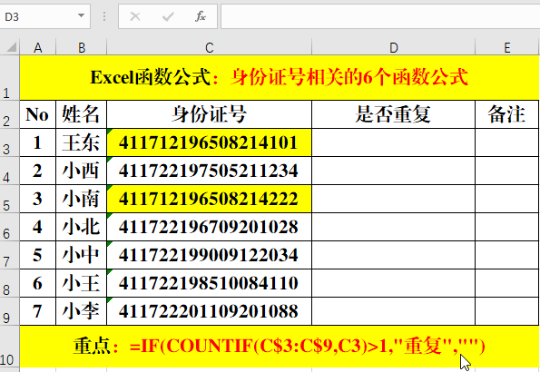Click ID cell 411712196508214222
The image size is (540, 372).
(210, 199)
